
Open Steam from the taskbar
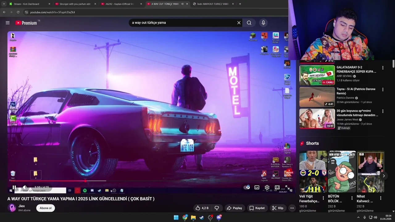(x=202, y=217)
